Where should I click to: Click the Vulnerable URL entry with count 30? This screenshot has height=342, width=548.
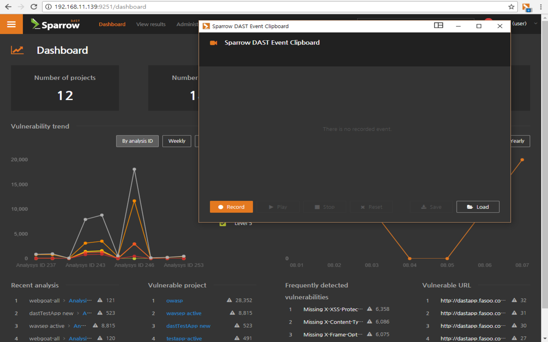(473, 326)
